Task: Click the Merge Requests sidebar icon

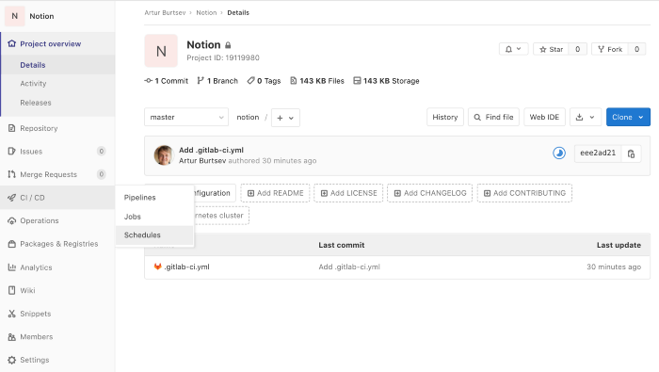Action: [x=11, y=174]
